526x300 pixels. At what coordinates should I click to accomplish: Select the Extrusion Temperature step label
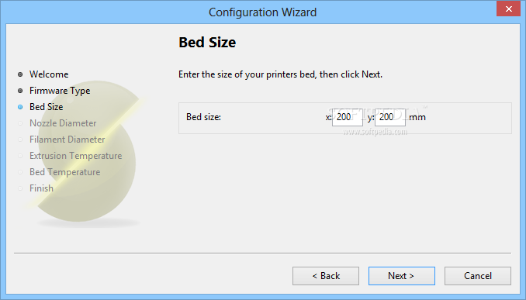(x=75, y=156)
